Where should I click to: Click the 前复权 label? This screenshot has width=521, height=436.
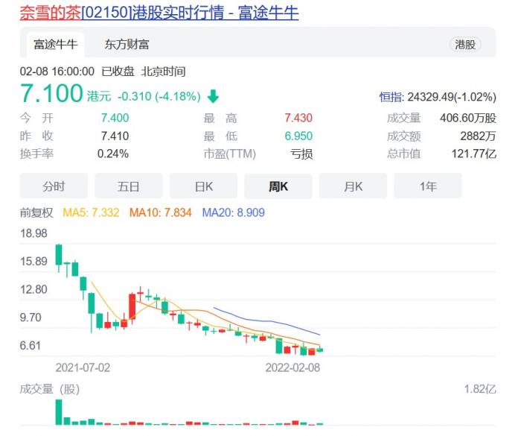(36, 212)
